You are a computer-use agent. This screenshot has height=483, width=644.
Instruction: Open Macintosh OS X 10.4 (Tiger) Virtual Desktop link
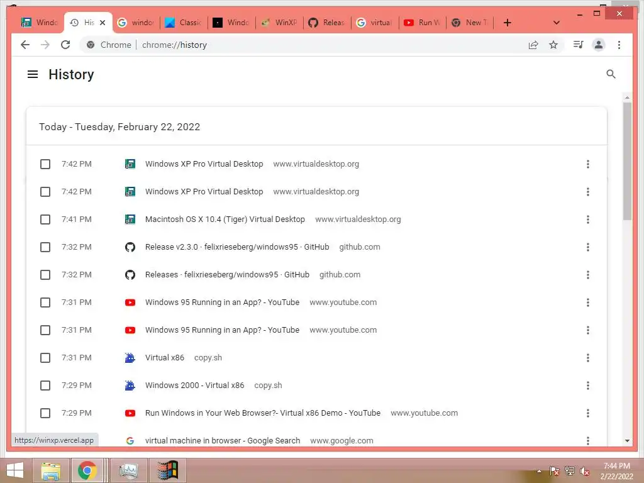click(x=225, y=219)
